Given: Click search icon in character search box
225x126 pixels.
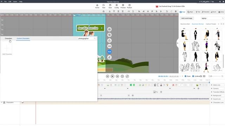Looking at the screenshot, I should [x=95, y=38].
